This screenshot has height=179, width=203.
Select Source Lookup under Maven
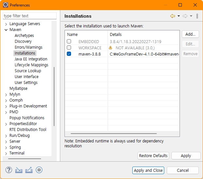tap(28, 71)
